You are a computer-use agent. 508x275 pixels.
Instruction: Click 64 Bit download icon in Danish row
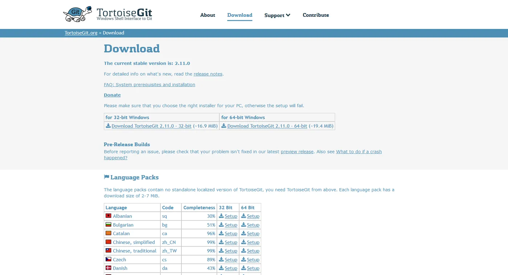click(x=243, y=268)
